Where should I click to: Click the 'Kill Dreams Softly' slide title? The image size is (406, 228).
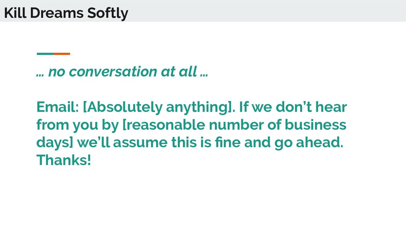66,13
